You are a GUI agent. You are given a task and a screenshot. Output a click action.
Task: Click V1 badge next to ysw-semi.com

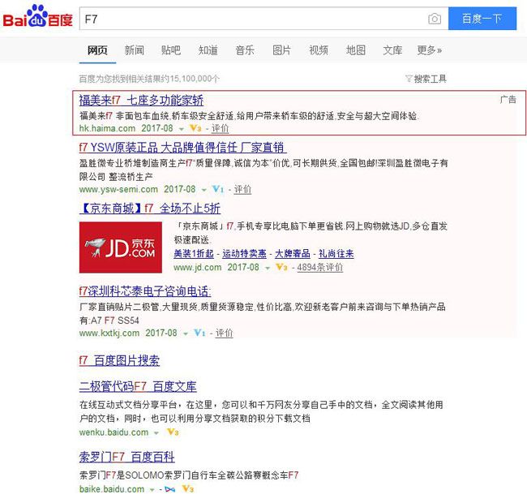pyautogui.click(x=218, y=189)
